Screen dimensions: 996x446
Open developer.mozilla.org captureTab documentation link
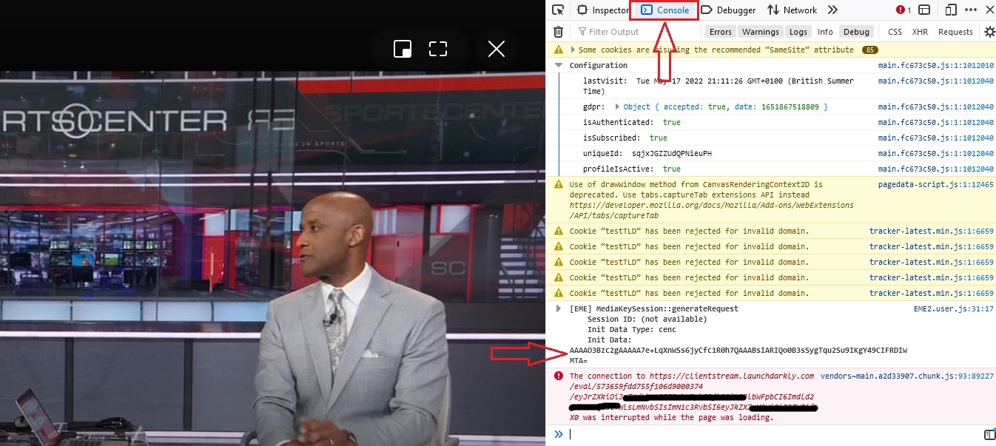[x=711, y=210]
